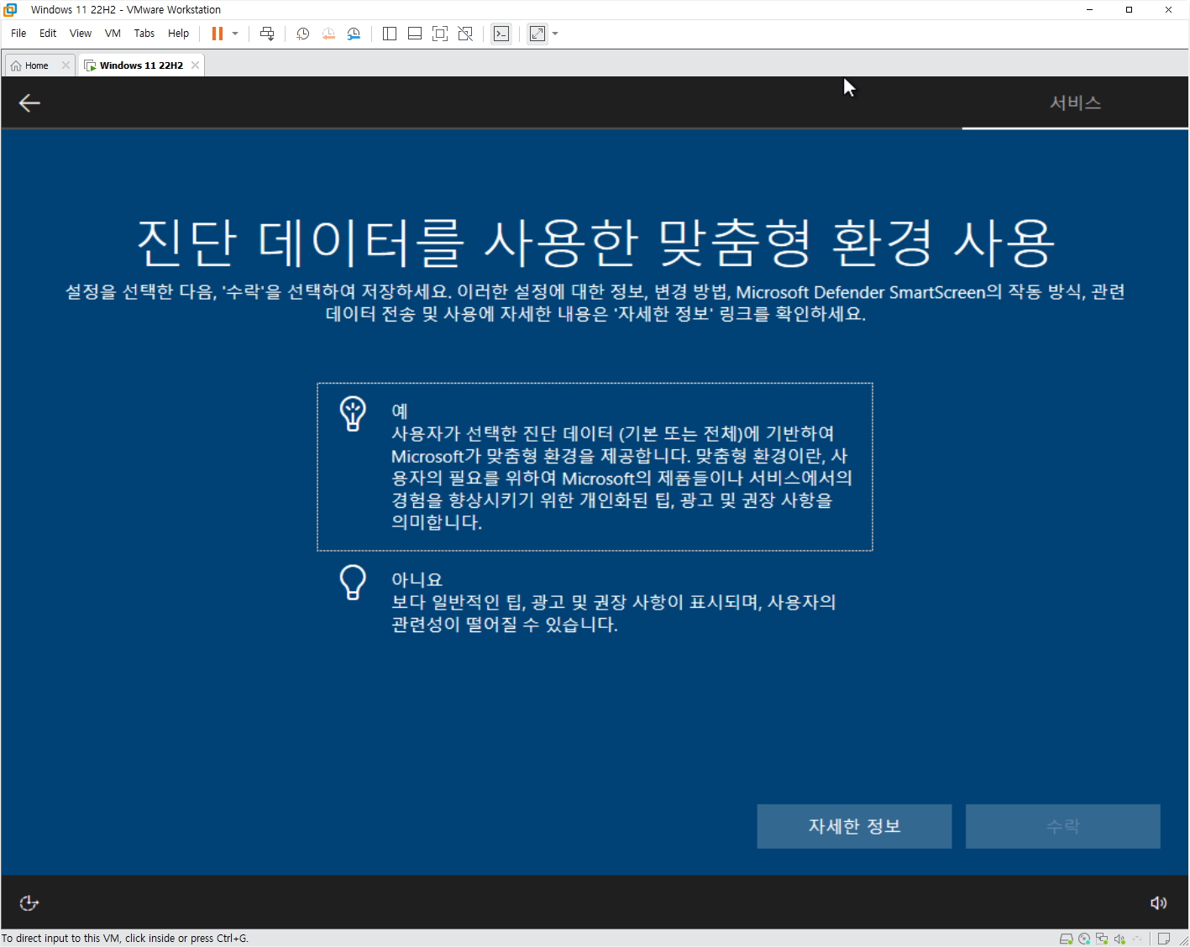Toggle the library sidebar panel icon
The height and width of the screenshot is (947, 1190).
click(x=390, y=34)
